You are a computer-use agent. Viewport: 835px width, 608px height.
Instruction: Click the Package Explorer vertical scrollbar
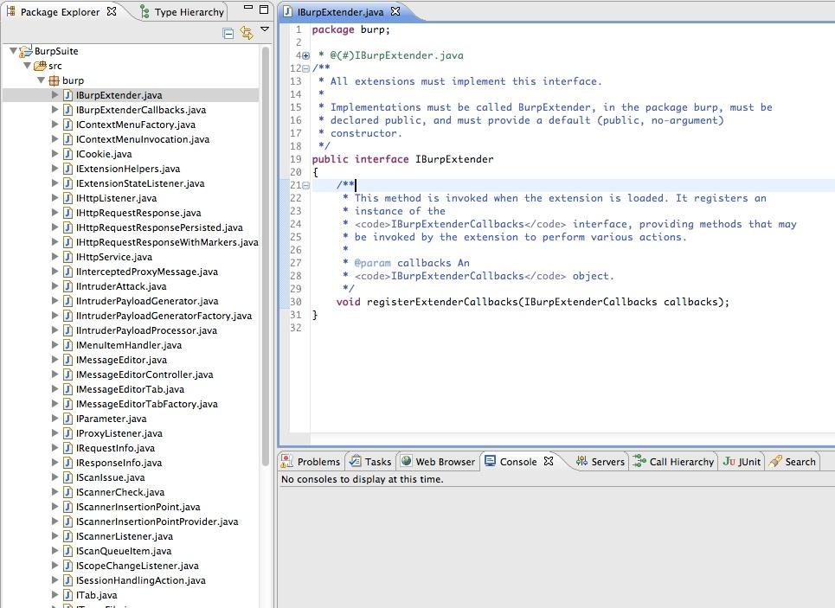tap(266, 259)
